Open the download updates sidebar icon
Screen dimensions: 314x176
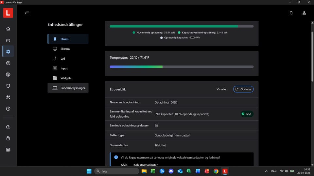point(8,63)
